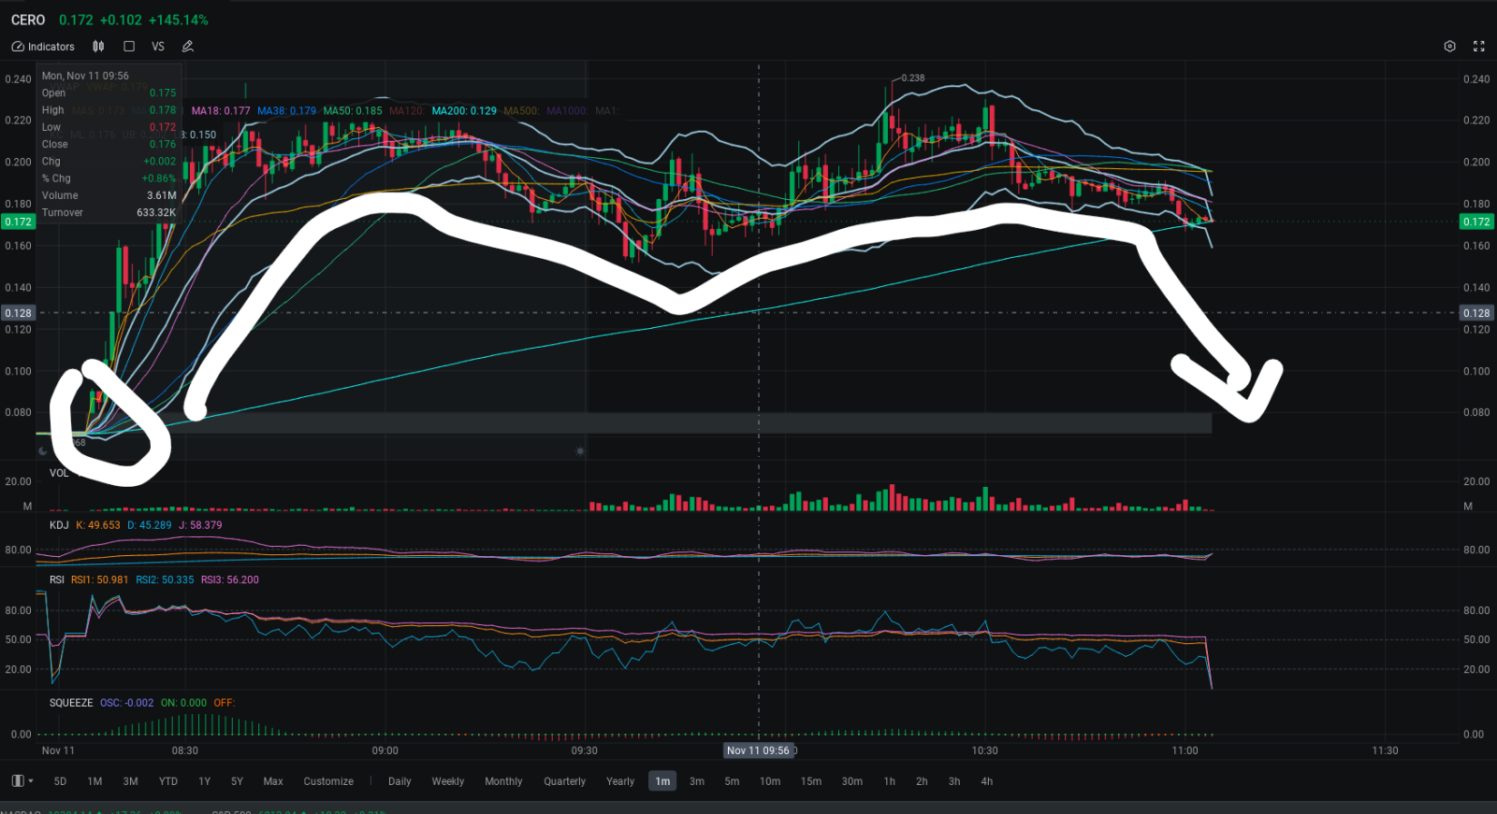Viewport: 1497px width, 814px height.
Task: Open the chart layout dropdown at the bottom left
Action: pyautogui.click(x=22, y=781)
